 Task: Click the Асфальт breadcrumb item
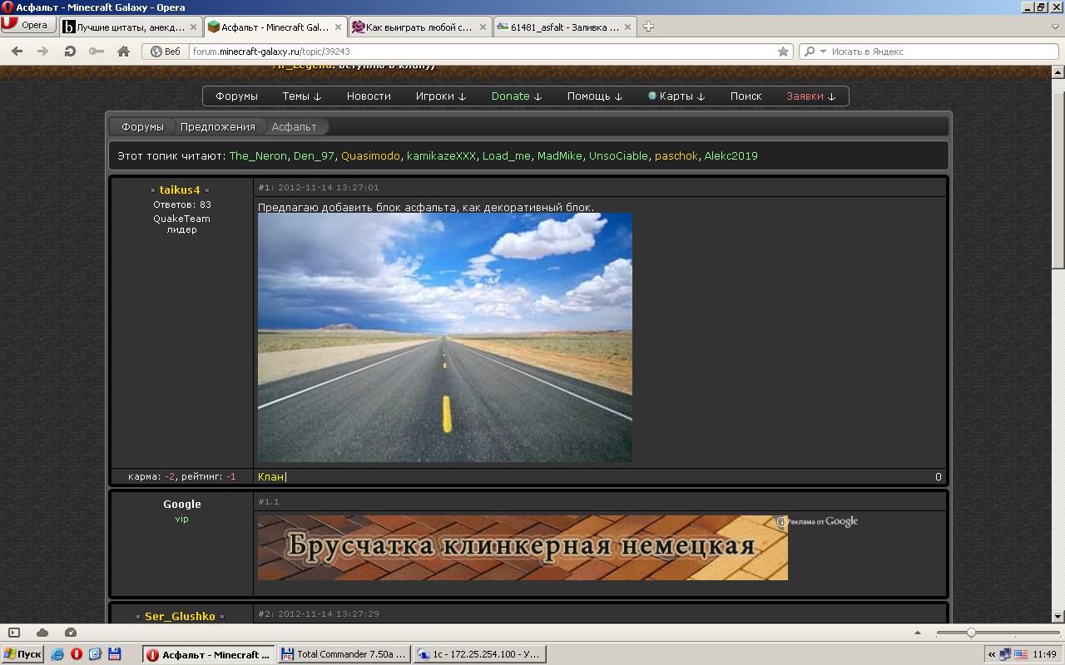[x=294, y=126]
